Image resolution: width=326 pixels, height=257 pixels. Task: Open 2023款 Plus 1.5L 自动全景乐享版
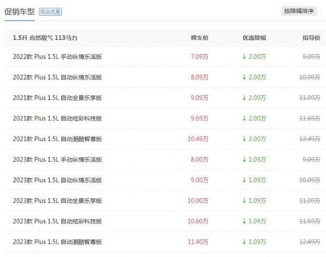point(57,201)
